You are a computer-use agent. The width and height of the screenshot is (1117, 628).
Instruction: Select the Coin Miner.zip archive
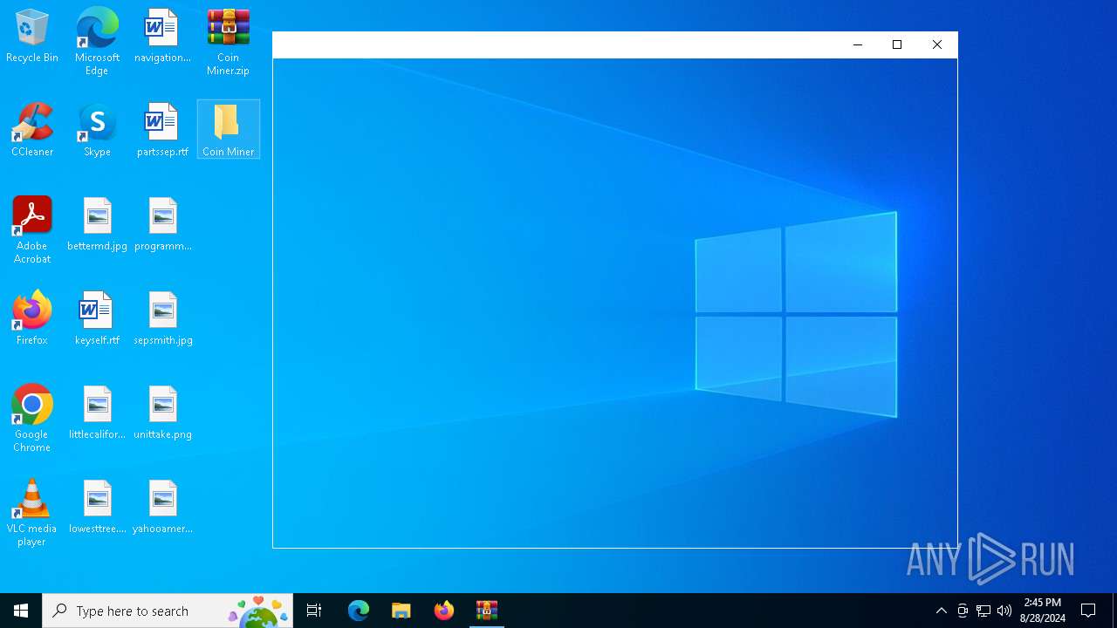[x=228, y=42]
